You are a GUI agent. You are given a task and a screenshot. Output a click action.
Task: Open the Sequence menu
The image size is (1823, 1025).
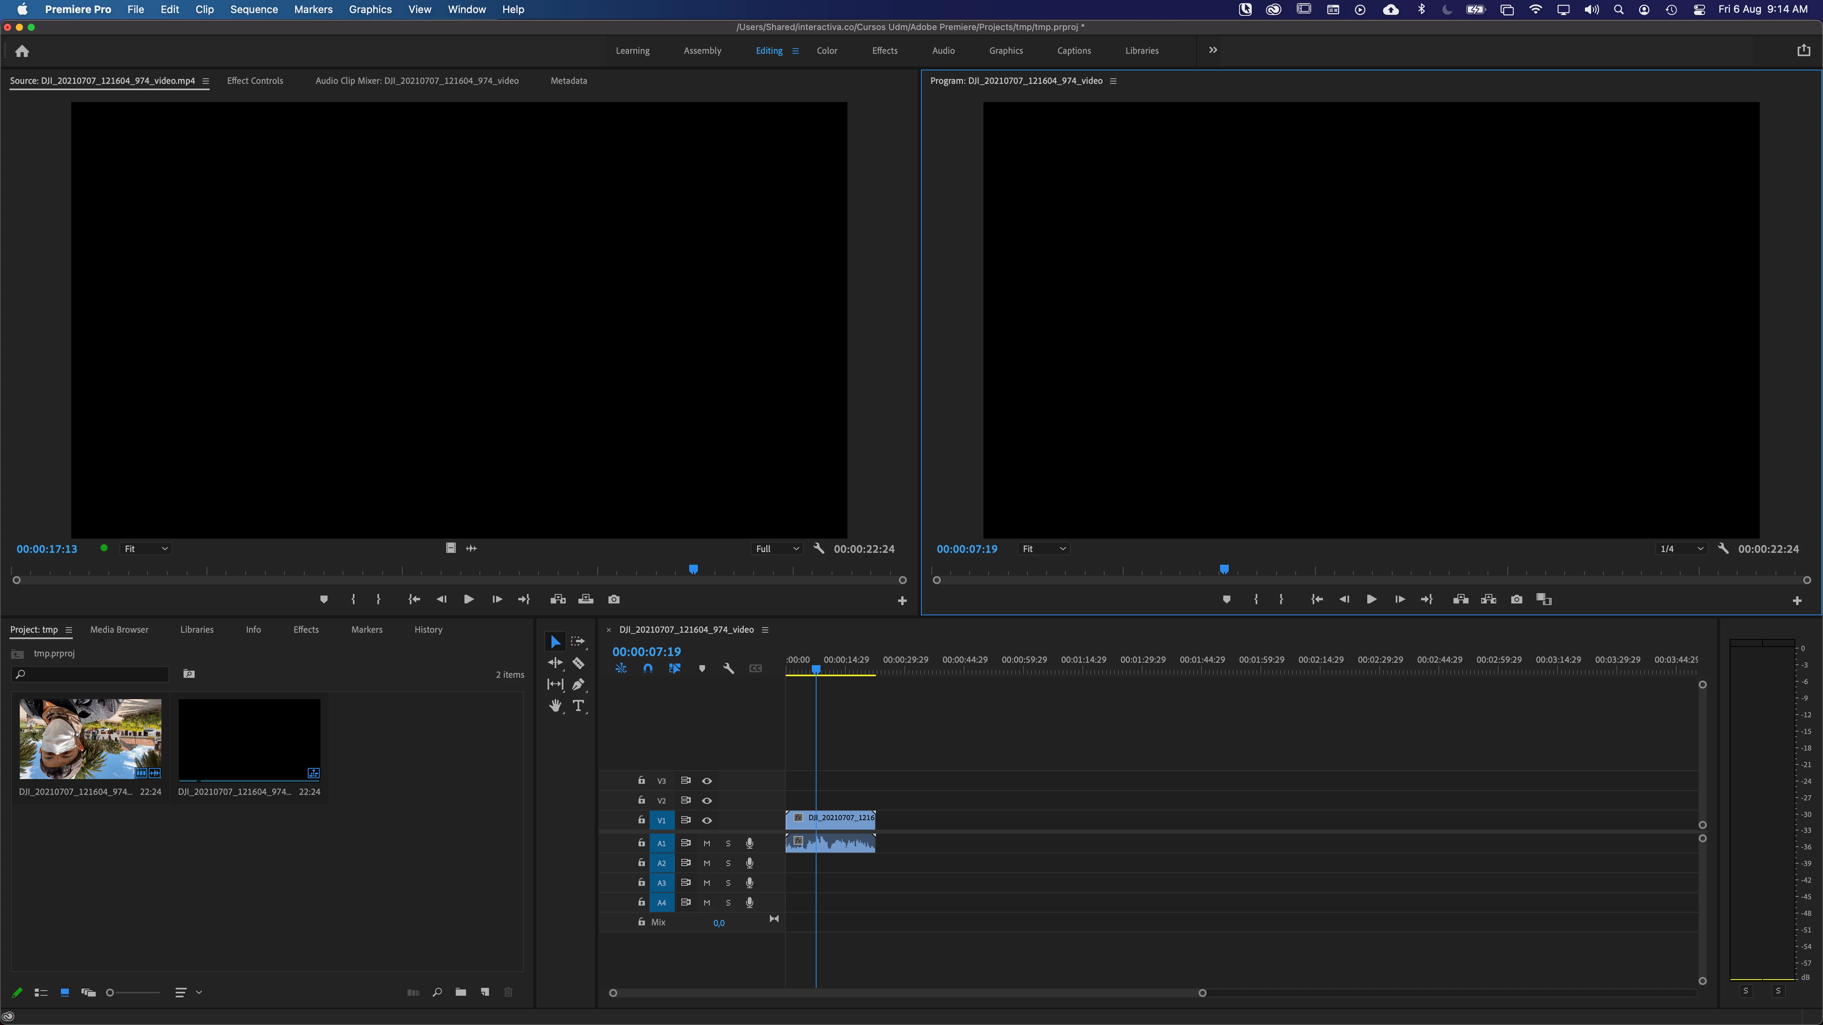253,9
